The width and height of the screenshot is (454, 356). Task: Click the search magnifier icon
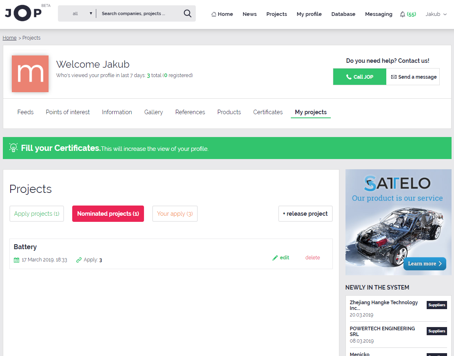pyautogui.click(x=187, y=13)
